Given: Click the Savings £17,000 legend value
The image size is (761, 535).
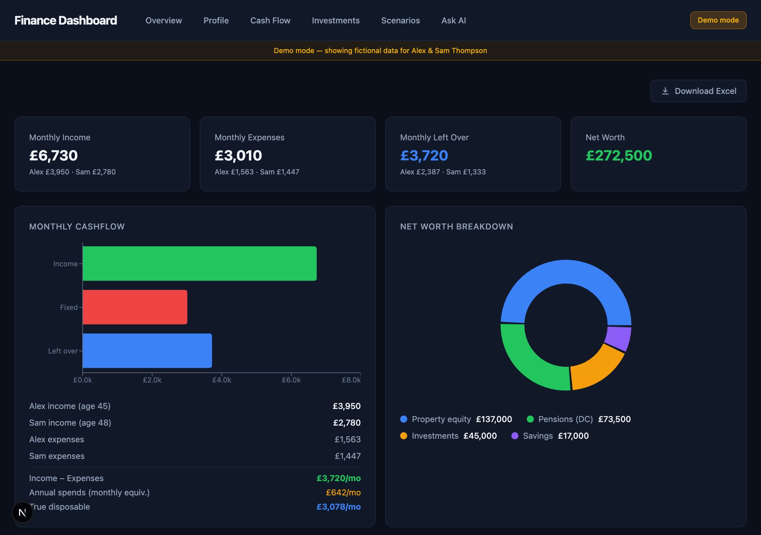Looking at the screenshot, I should (573, 436).
